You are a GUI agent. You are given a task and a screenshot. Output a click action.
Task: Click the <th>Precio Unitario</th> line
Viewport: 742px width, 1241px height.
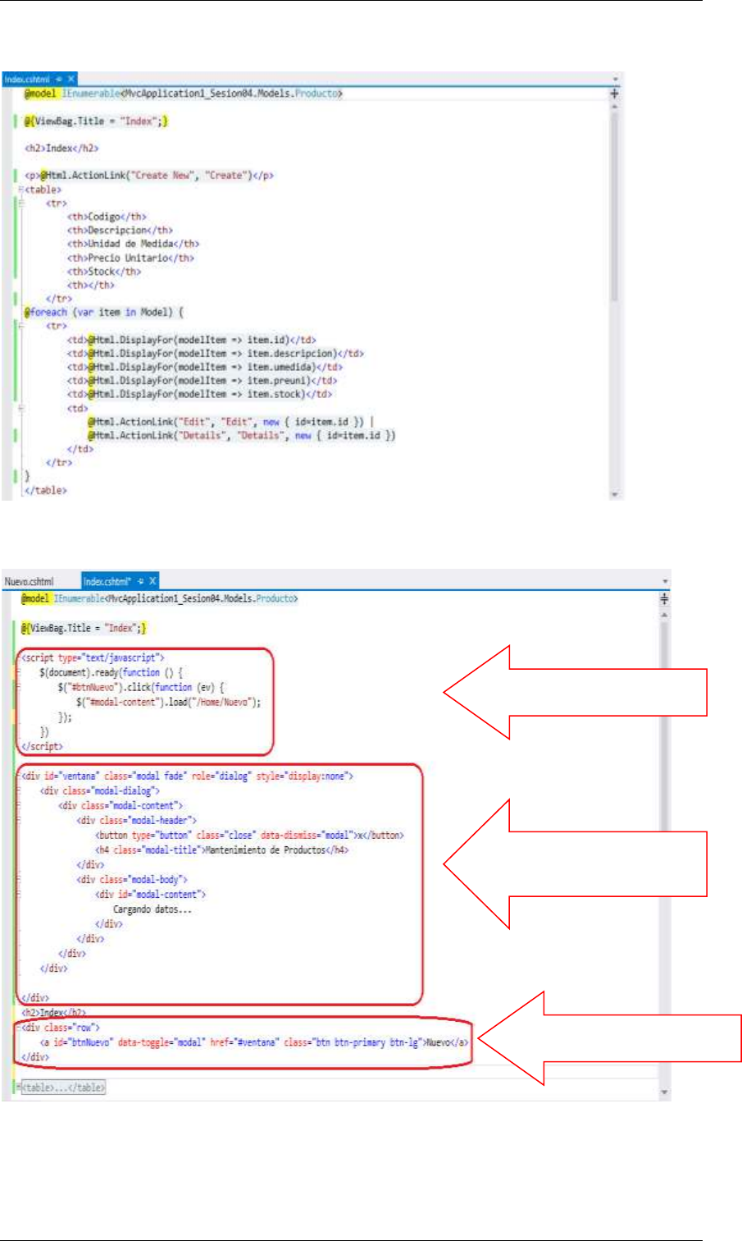pos(130,258)
